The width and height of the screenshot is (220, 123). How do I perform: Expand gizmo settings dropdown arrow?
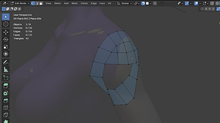click(x=191, y=3)
